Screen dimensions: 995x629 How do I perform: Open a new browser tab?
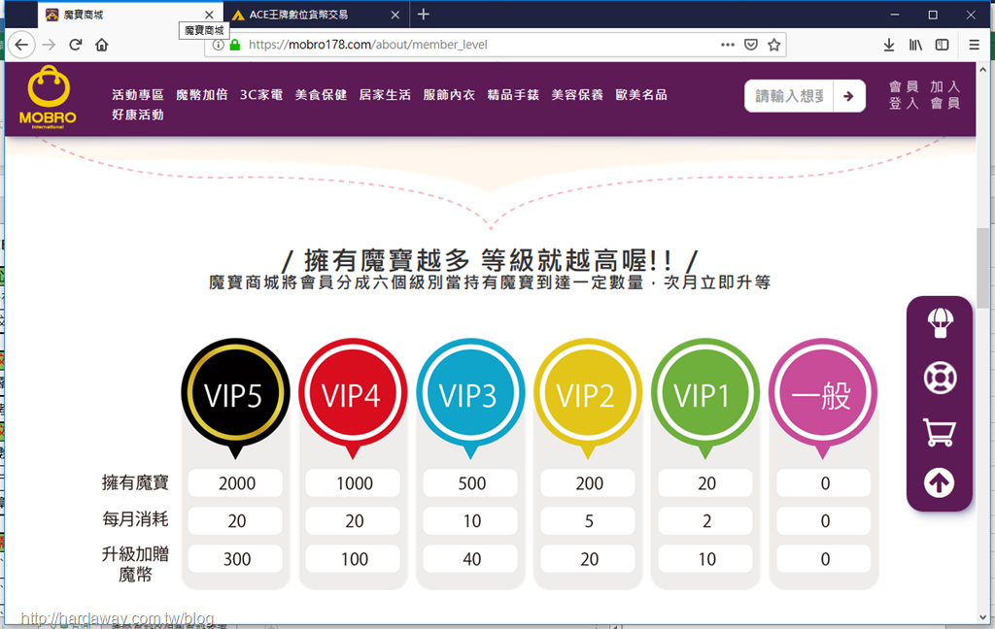point(424,14)
